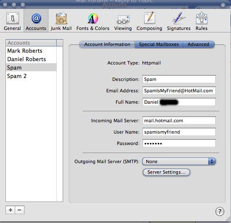Select the Daniel Roberts account
Screen dimensions: 231x223
pyautogui.click(x=31, y=59)
